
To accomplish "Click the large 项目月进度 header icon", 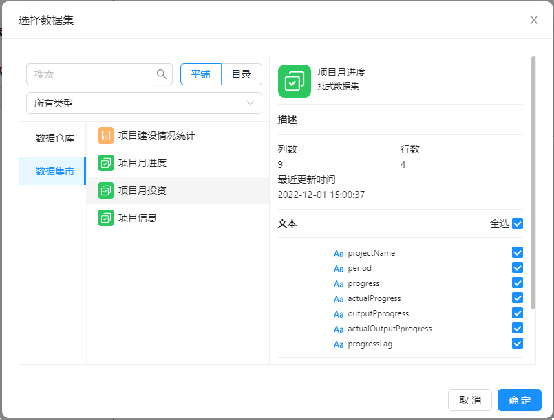I will (x=295, y=80).
